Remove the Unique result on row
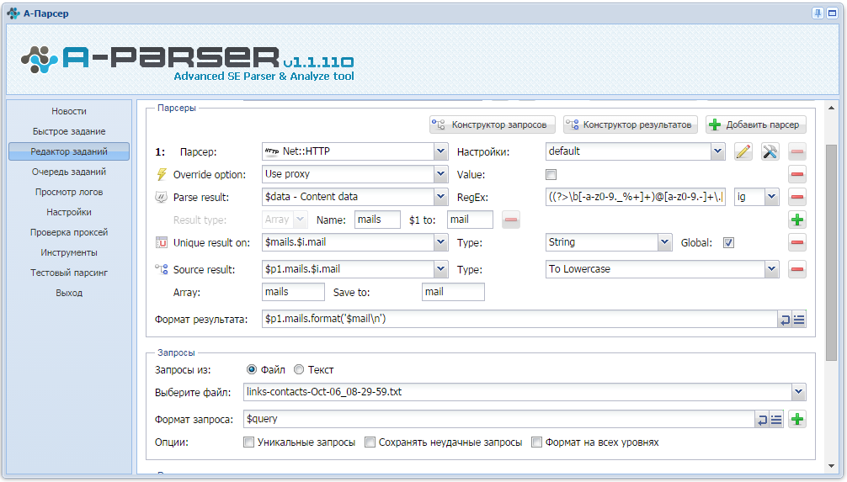Image resolution: width=847 pixels, height=482 pixels. pyautogui.click(x=796, y=242)
